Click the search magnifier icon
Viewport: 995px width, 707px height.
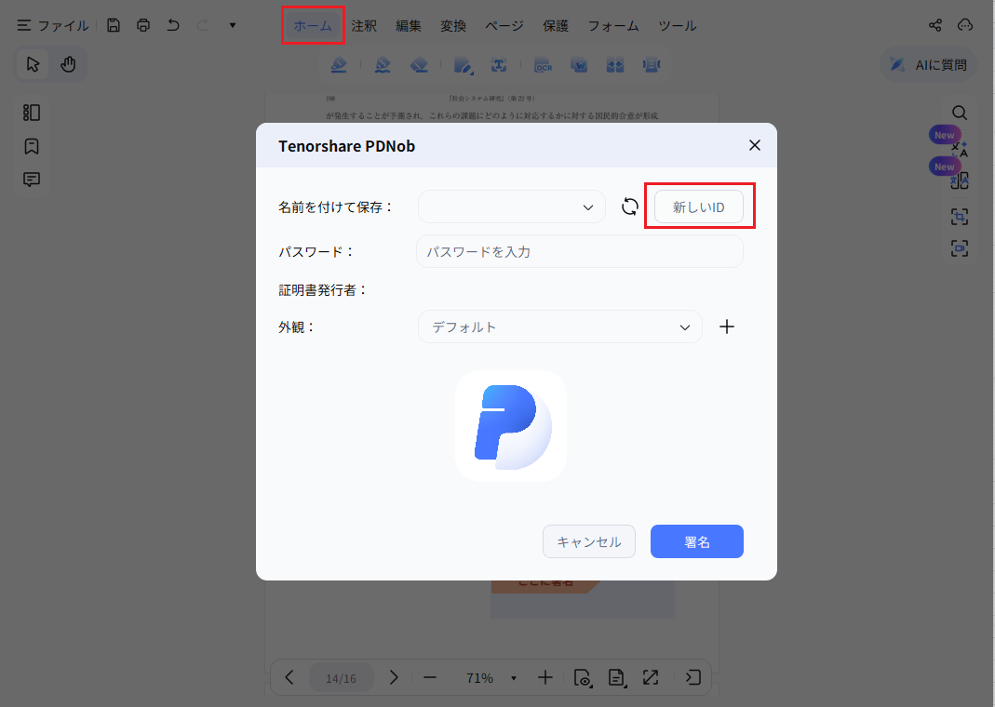pos(960,113)
